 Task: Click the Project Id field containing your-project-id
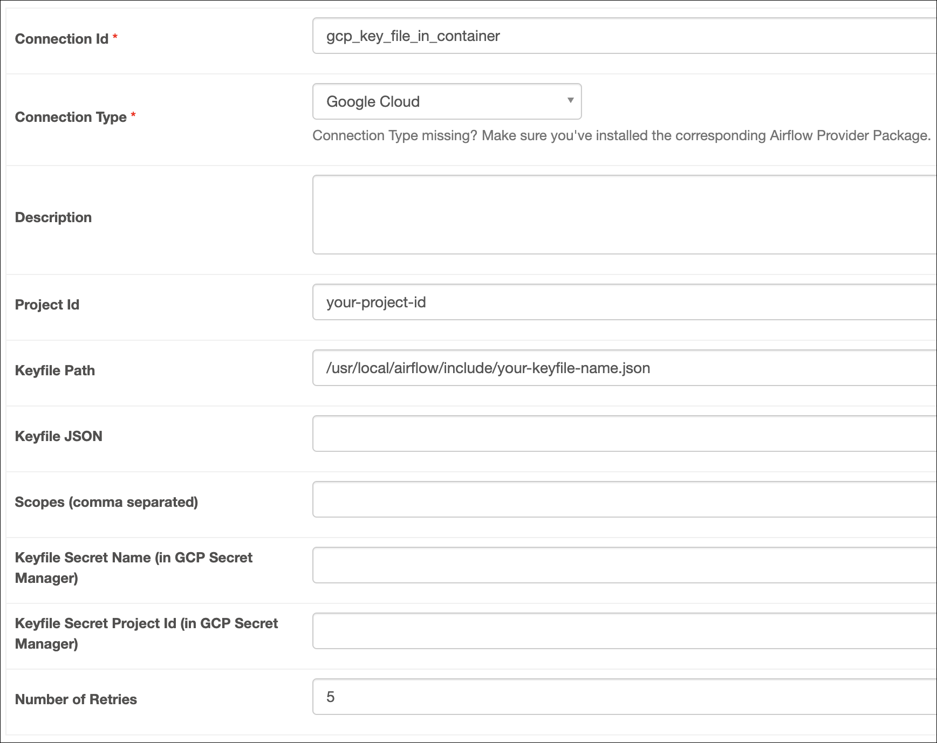[x=620, y=302]
